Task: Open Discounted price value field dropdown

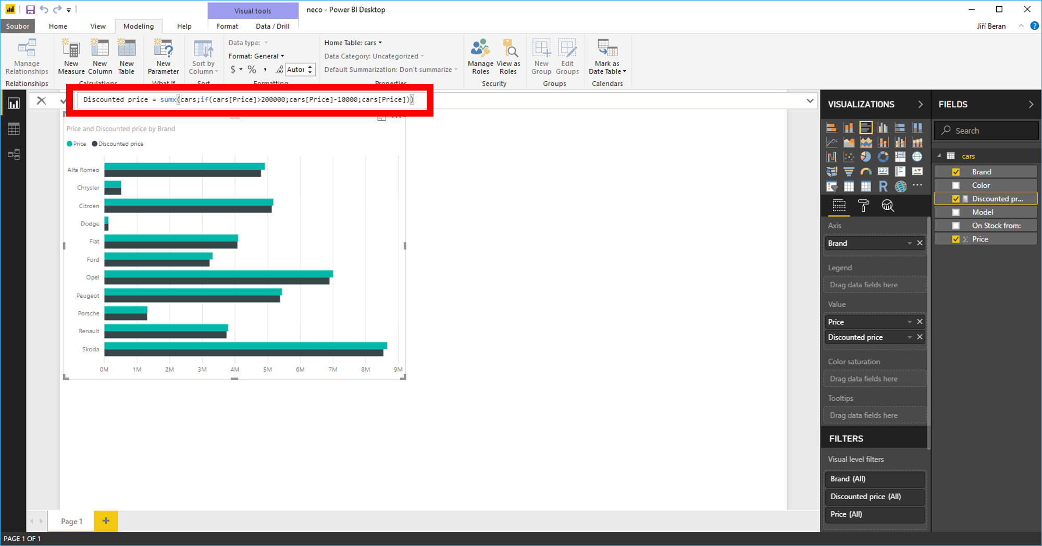Action: tap(910, 337)
